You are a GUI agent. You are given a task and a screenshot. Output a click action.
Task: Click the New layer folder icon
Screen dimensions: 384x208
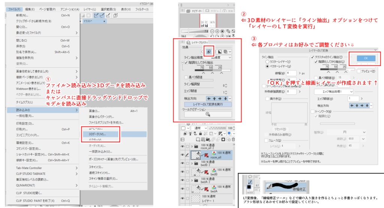(208, 140)
